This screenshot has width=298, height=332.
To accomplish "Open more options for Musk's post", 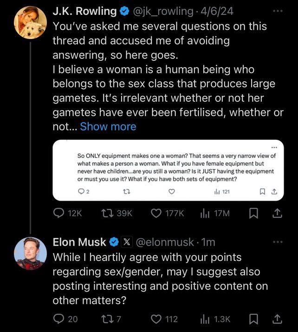I will 278,242.
